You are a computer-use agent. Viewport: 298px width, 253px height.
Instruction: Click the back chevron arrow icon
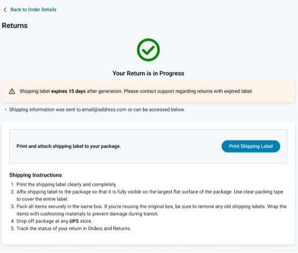(x=5, y=10)
